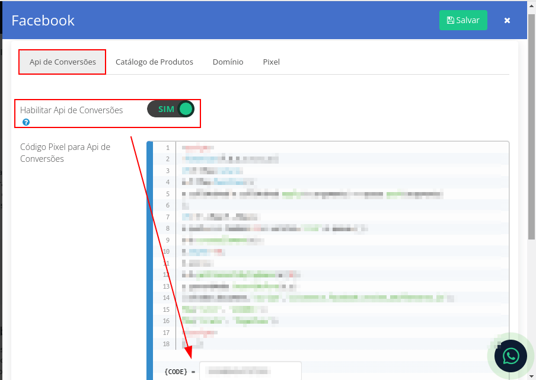
Task: Close the Facebook dialog with the X
Action: tap(508, 21)
